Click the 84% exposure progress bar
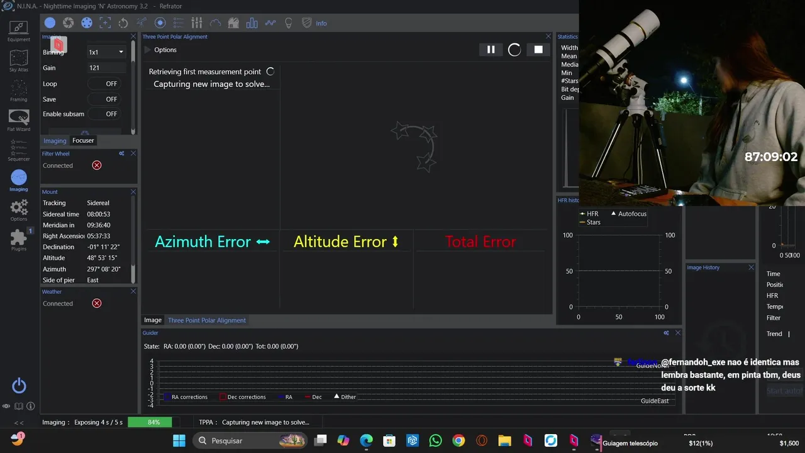 pos(154,422)
